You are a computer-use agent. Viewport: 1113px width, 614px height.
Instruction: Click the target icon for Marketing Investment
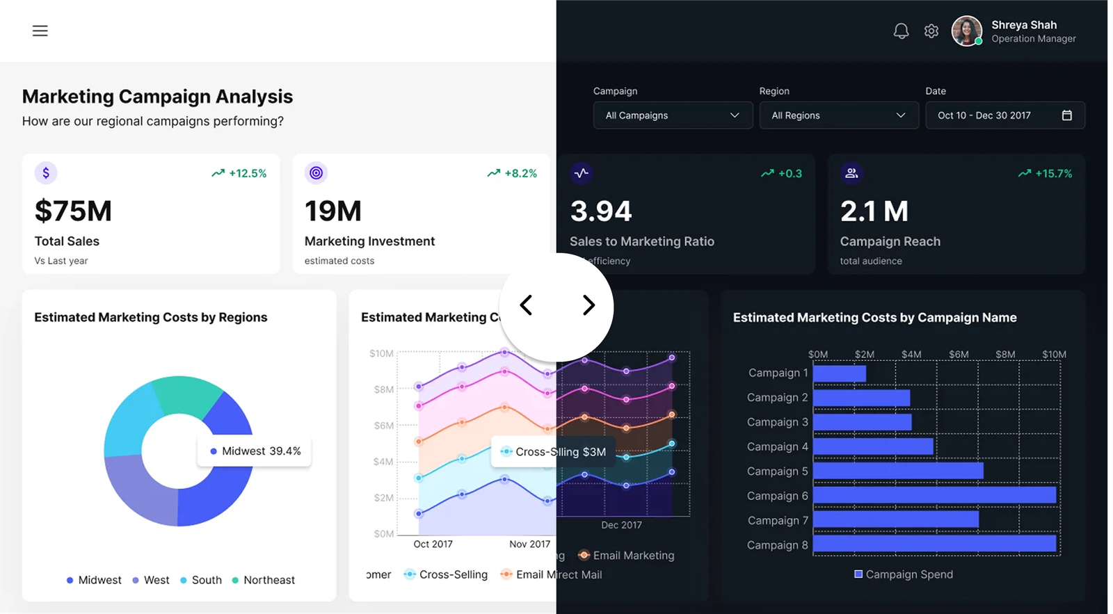click(317, 173)
